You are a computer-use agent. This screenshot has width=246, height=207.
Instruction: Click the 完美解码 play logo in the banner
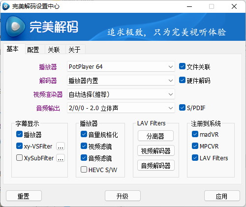click(x=16, y=27)
